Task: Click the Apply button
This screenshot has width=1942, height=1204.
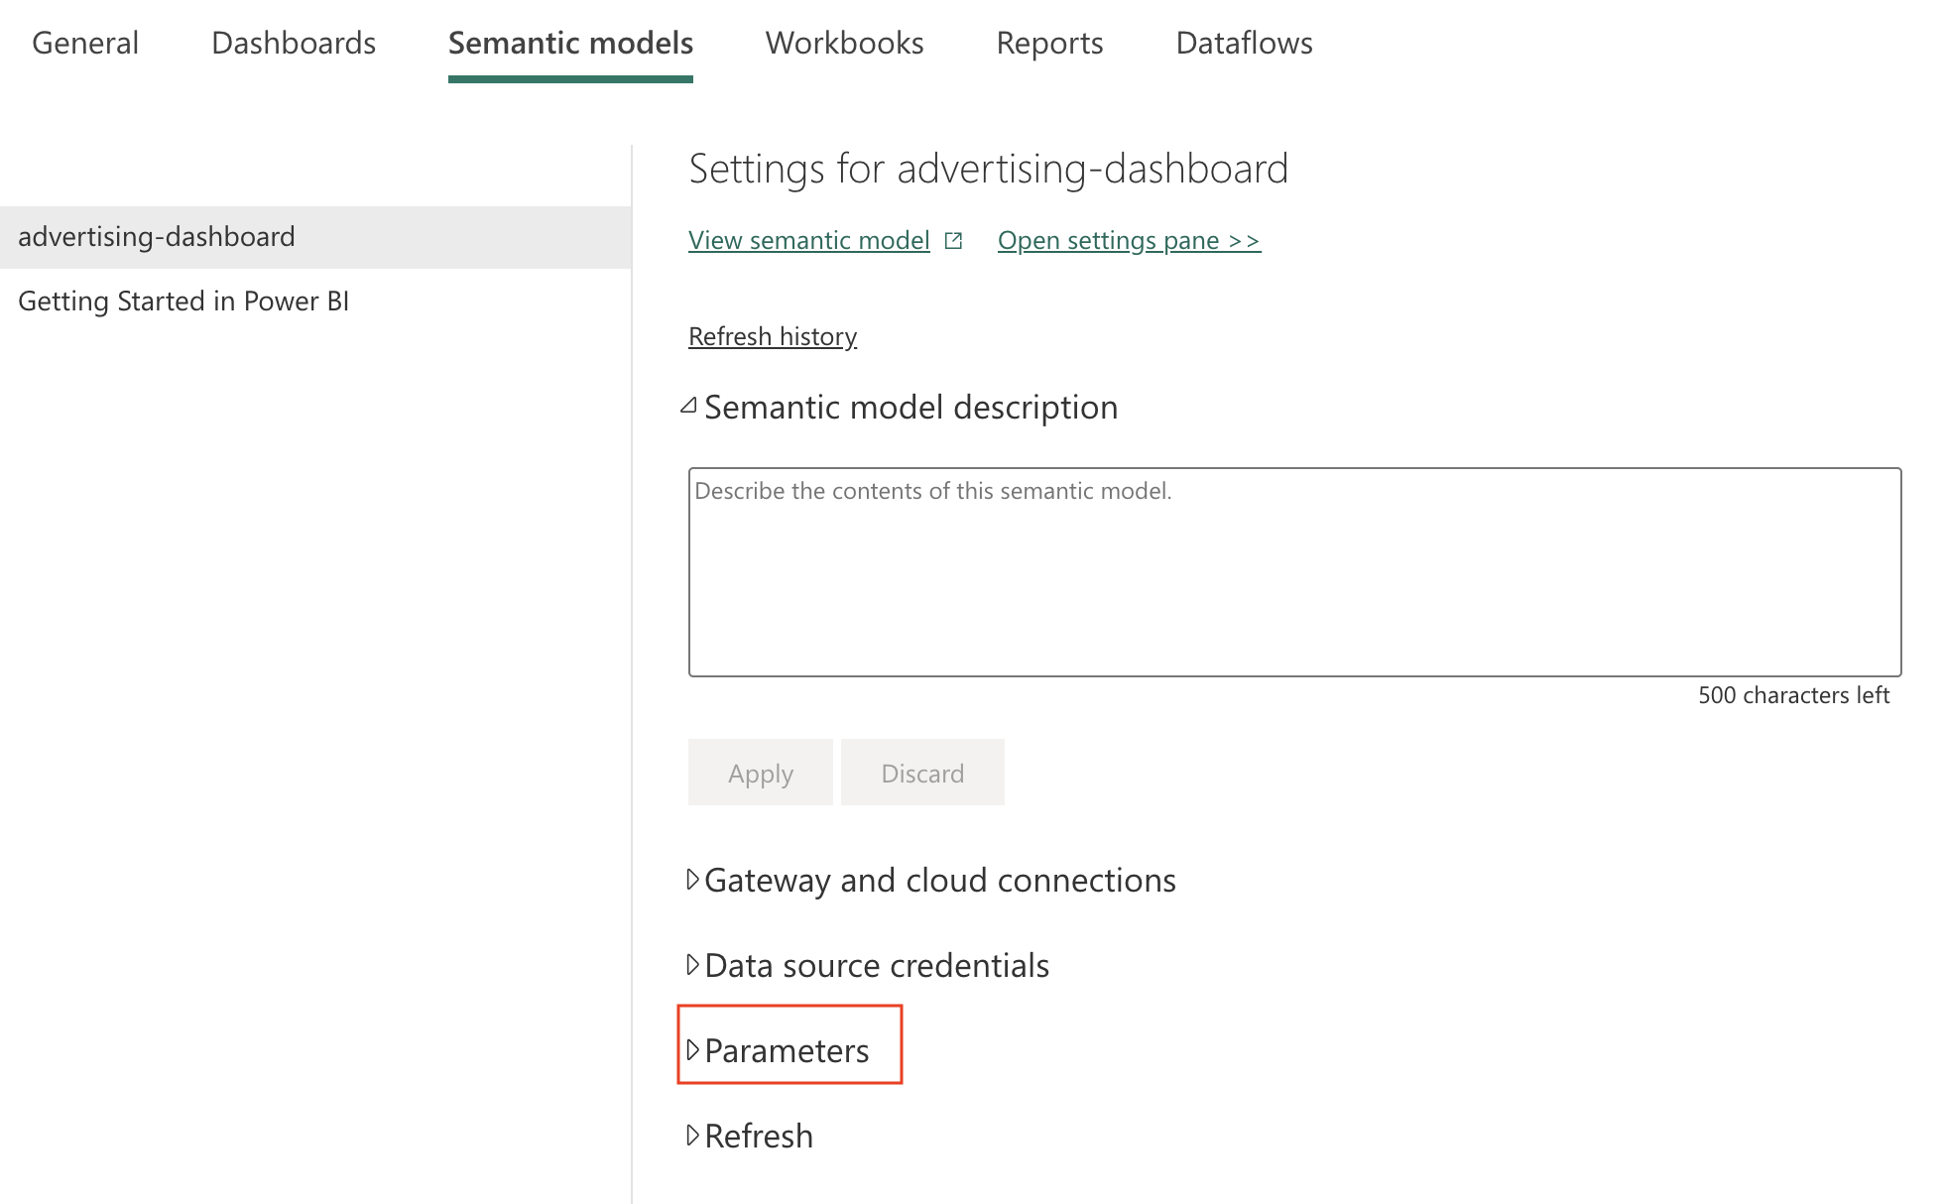Action: coord(761,773)
